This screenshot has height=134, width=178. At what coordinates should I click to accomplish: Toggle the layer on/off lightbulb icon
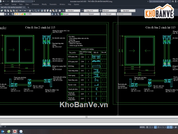pos(15,14)
